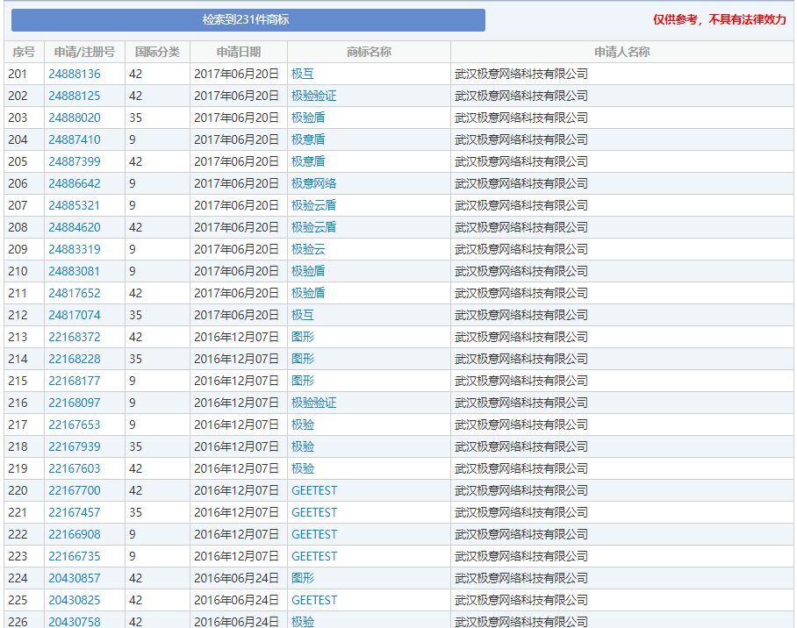Click the 序号 column header

tap(24, 52)
